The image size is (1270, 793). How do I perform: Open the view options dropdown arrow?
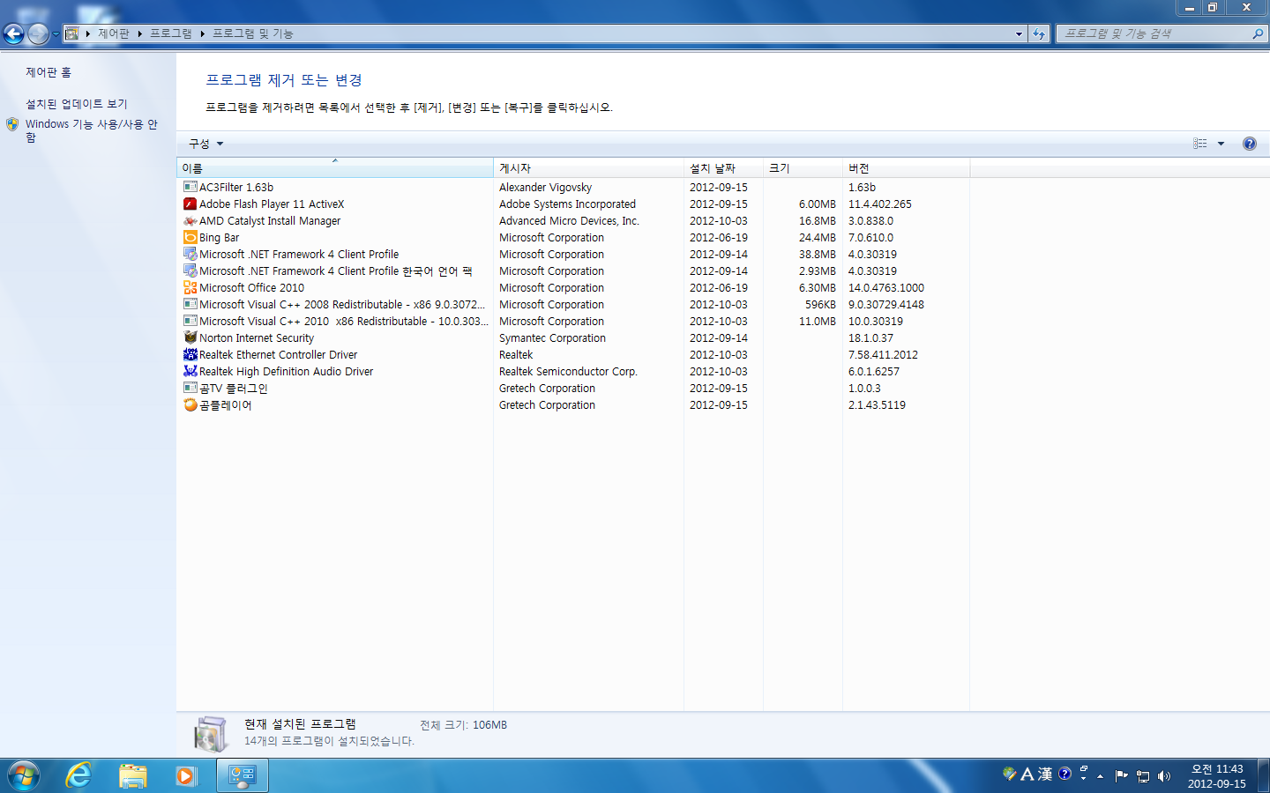pos(1221,144)
